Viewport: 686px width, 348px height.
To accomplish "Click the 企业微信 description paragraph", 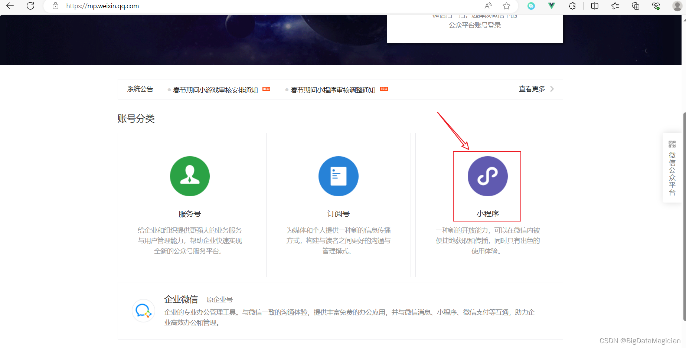I will tap(350, 318).
